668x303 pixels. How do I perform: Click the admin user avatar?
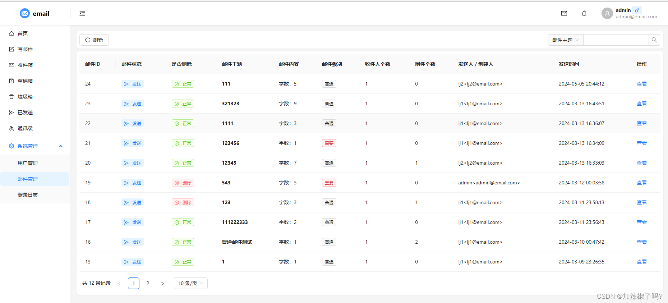[x=607, y=13]
